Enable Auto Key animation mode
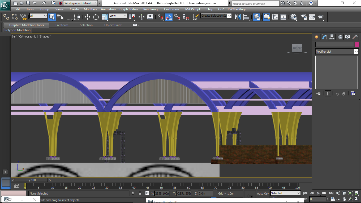 [263, 193]
